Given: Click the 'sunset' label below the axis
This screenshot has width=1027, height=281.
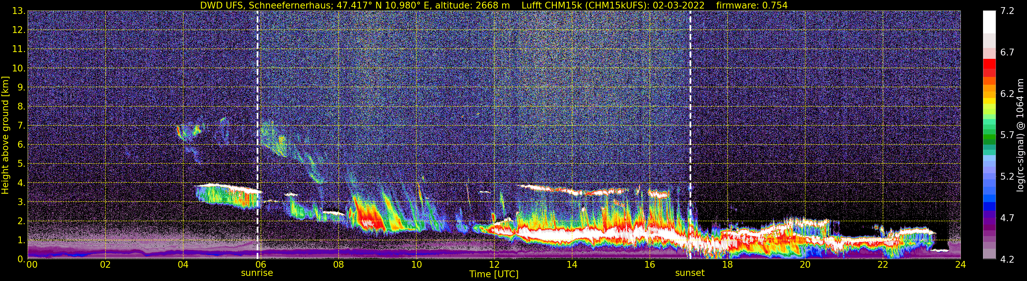Looking at the screenshot, I should click(x=690, y=273).
